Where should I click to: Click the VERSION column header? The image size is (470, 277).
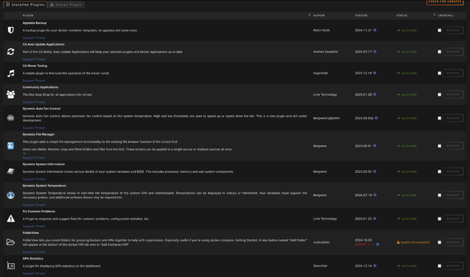point(361,15)
